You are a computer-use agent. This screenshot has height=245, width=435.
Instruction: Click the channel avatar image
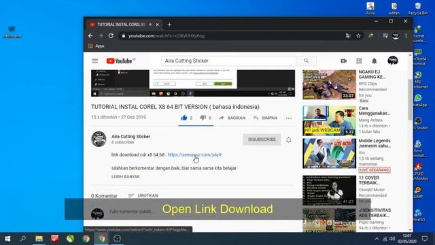[x=99, y=139]
